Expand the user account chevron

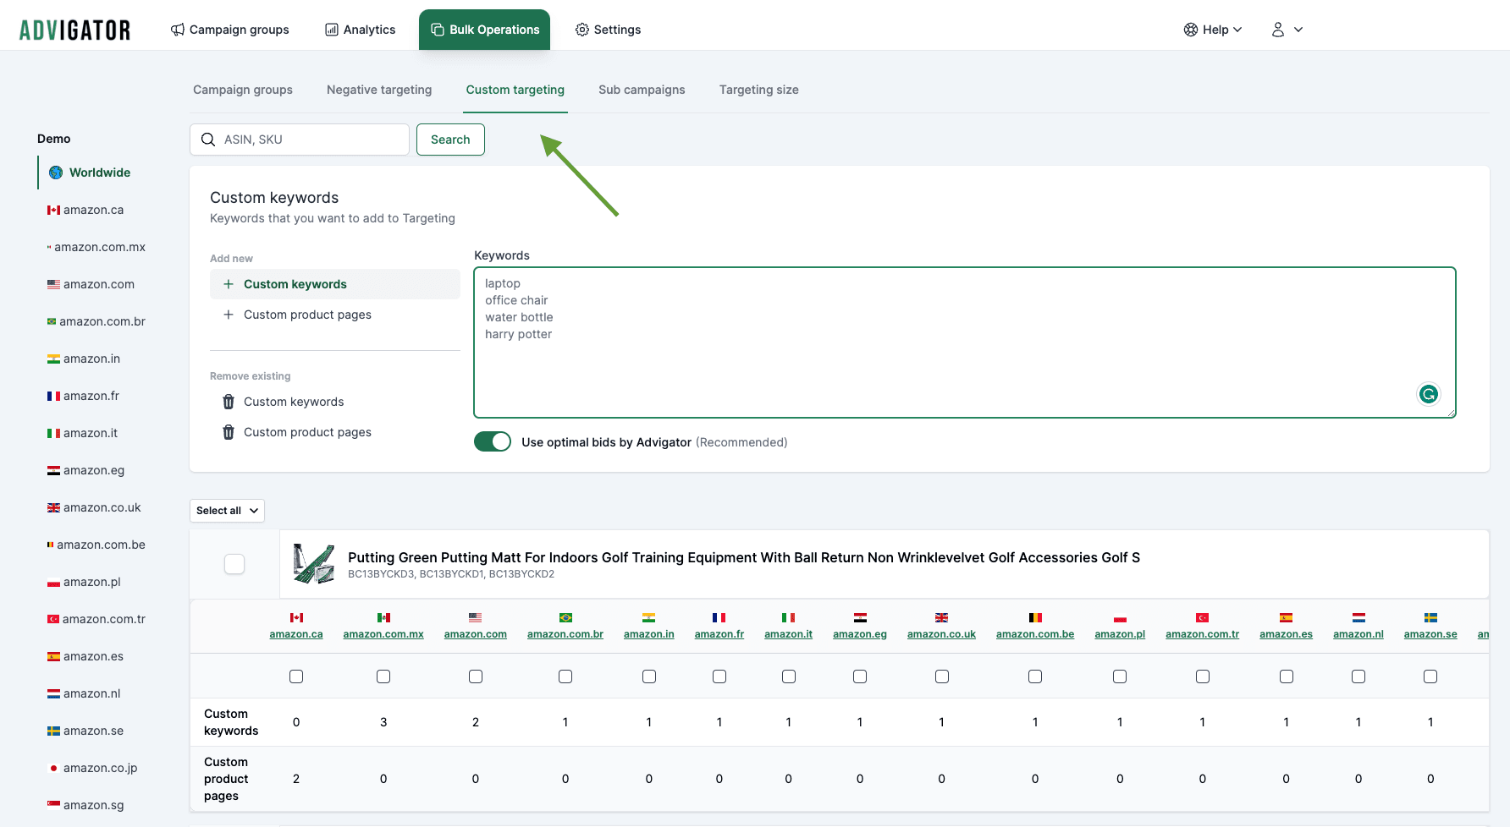point(1298,30)
